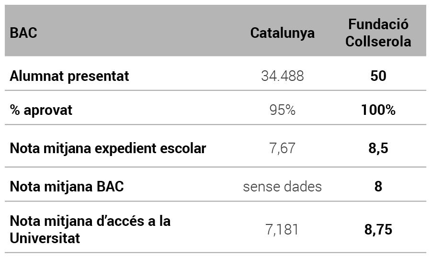Screen dimensions: 431x257
Task: Select Nota mitjana d'accés a la Universitat
Action: coord(90,229)
